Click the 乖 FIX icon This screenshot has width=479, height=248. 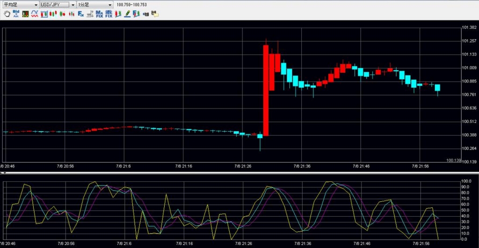point(109,14)
